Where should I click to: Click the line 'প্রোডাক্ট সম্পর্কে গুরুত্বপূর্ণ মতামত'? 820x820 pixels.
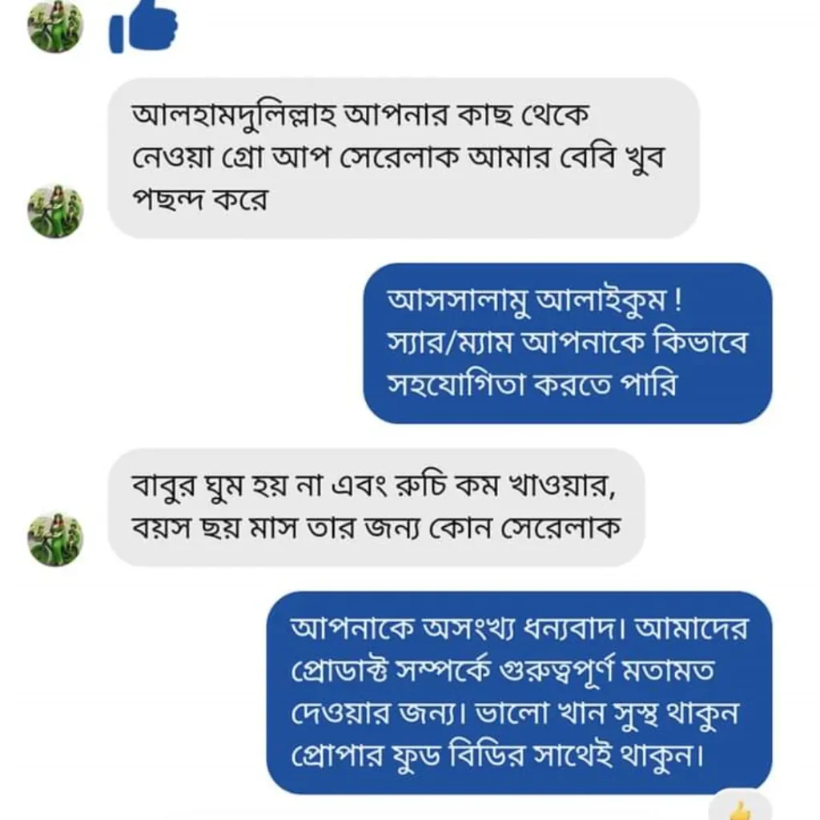coord(501,670)
